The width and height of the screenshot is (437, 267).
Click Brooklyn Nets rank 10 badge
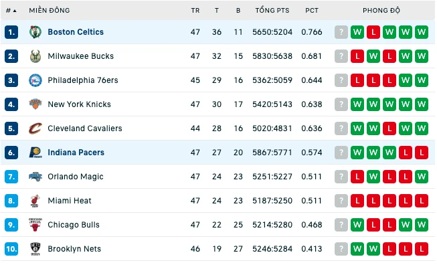11,249
